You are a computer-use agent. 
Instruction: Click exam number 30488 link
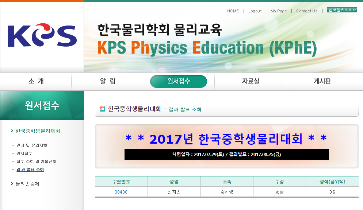[x=121, y=192]
